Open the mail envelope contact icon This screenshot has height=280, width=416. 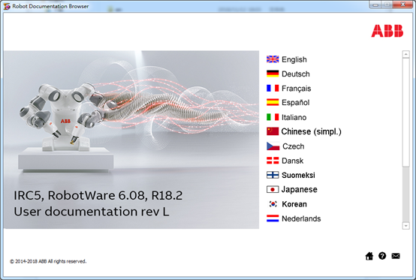[396, 256]
